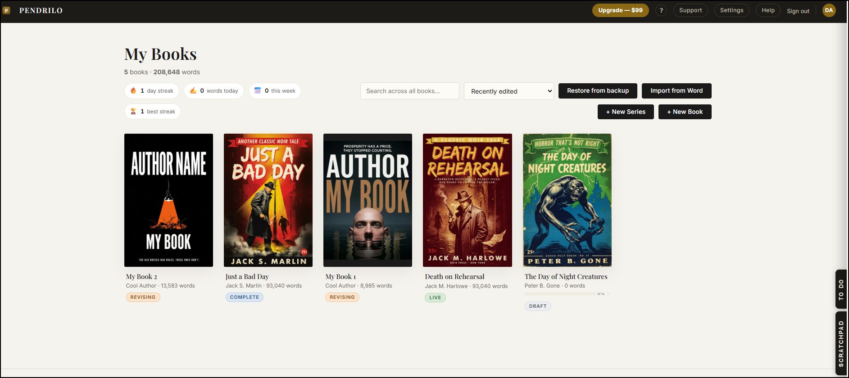Open the SCRATCHPAD side tab

841,343
